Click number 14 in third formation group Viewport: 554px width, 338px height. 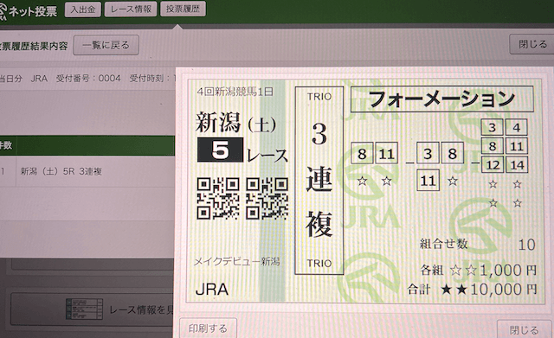[x=517, y=165]
